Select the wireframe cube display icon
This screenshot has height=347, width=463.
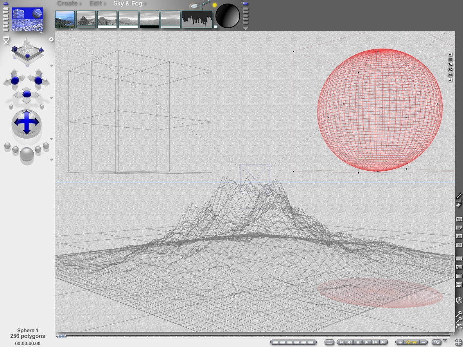(x=459, y=301)
